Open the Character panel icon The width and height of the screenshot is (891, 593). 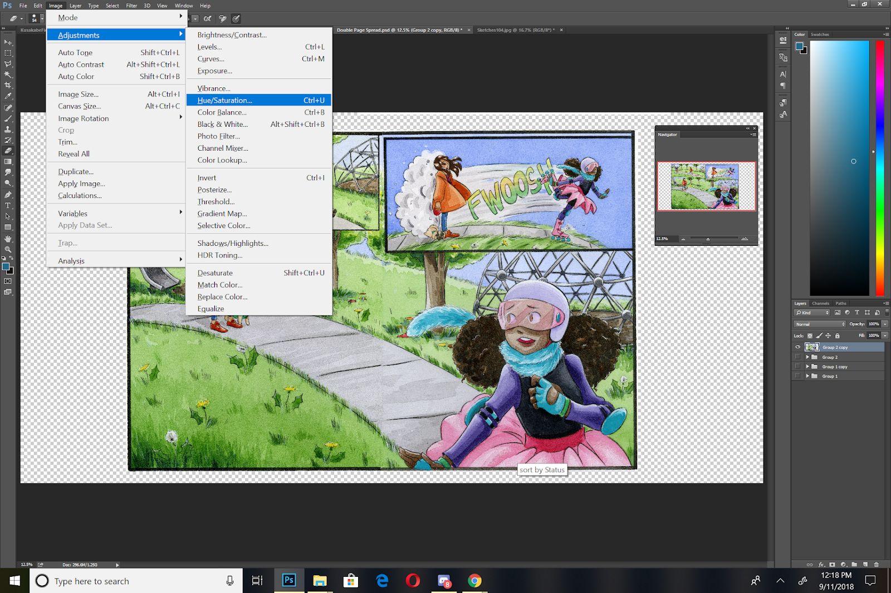(x=783, y=74)
